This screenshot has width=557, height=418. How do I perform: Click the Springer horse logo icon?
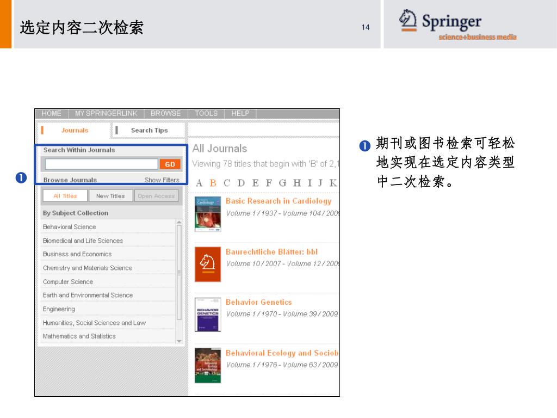(x=408, y=20)
